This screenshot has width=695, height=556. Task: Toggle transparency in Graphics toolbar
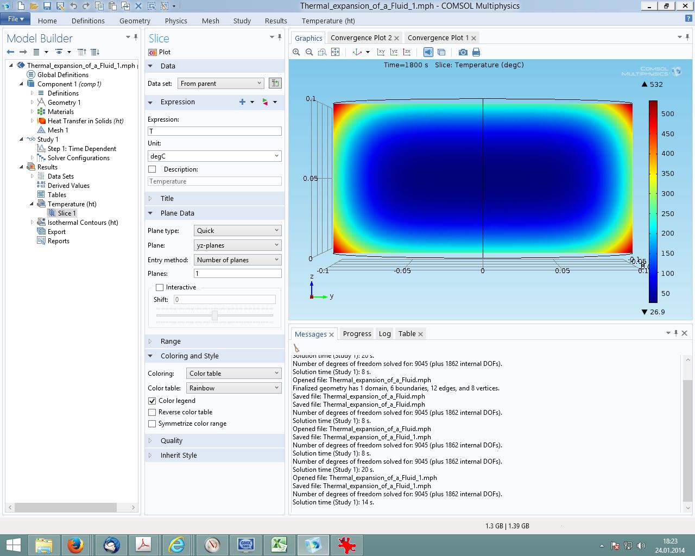(441, 52)
